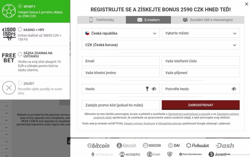250x157 pixels.
Task: Select the Zrušit bonus option
Action: pyautogui.click(x=20, y=83)
